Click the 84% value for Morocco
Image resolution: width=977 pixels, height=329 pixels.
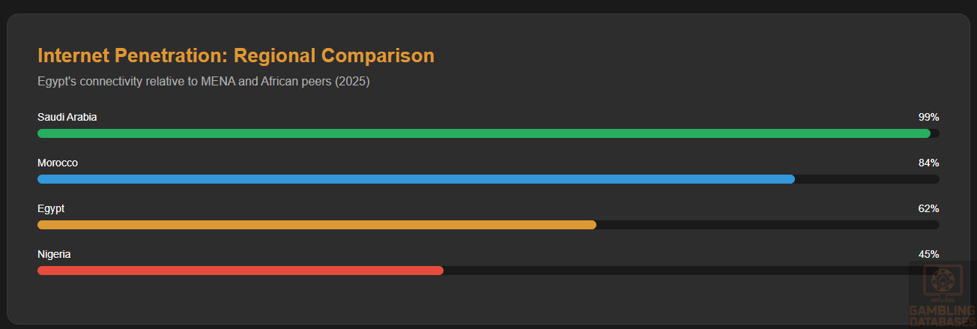(x=928, y=163)
